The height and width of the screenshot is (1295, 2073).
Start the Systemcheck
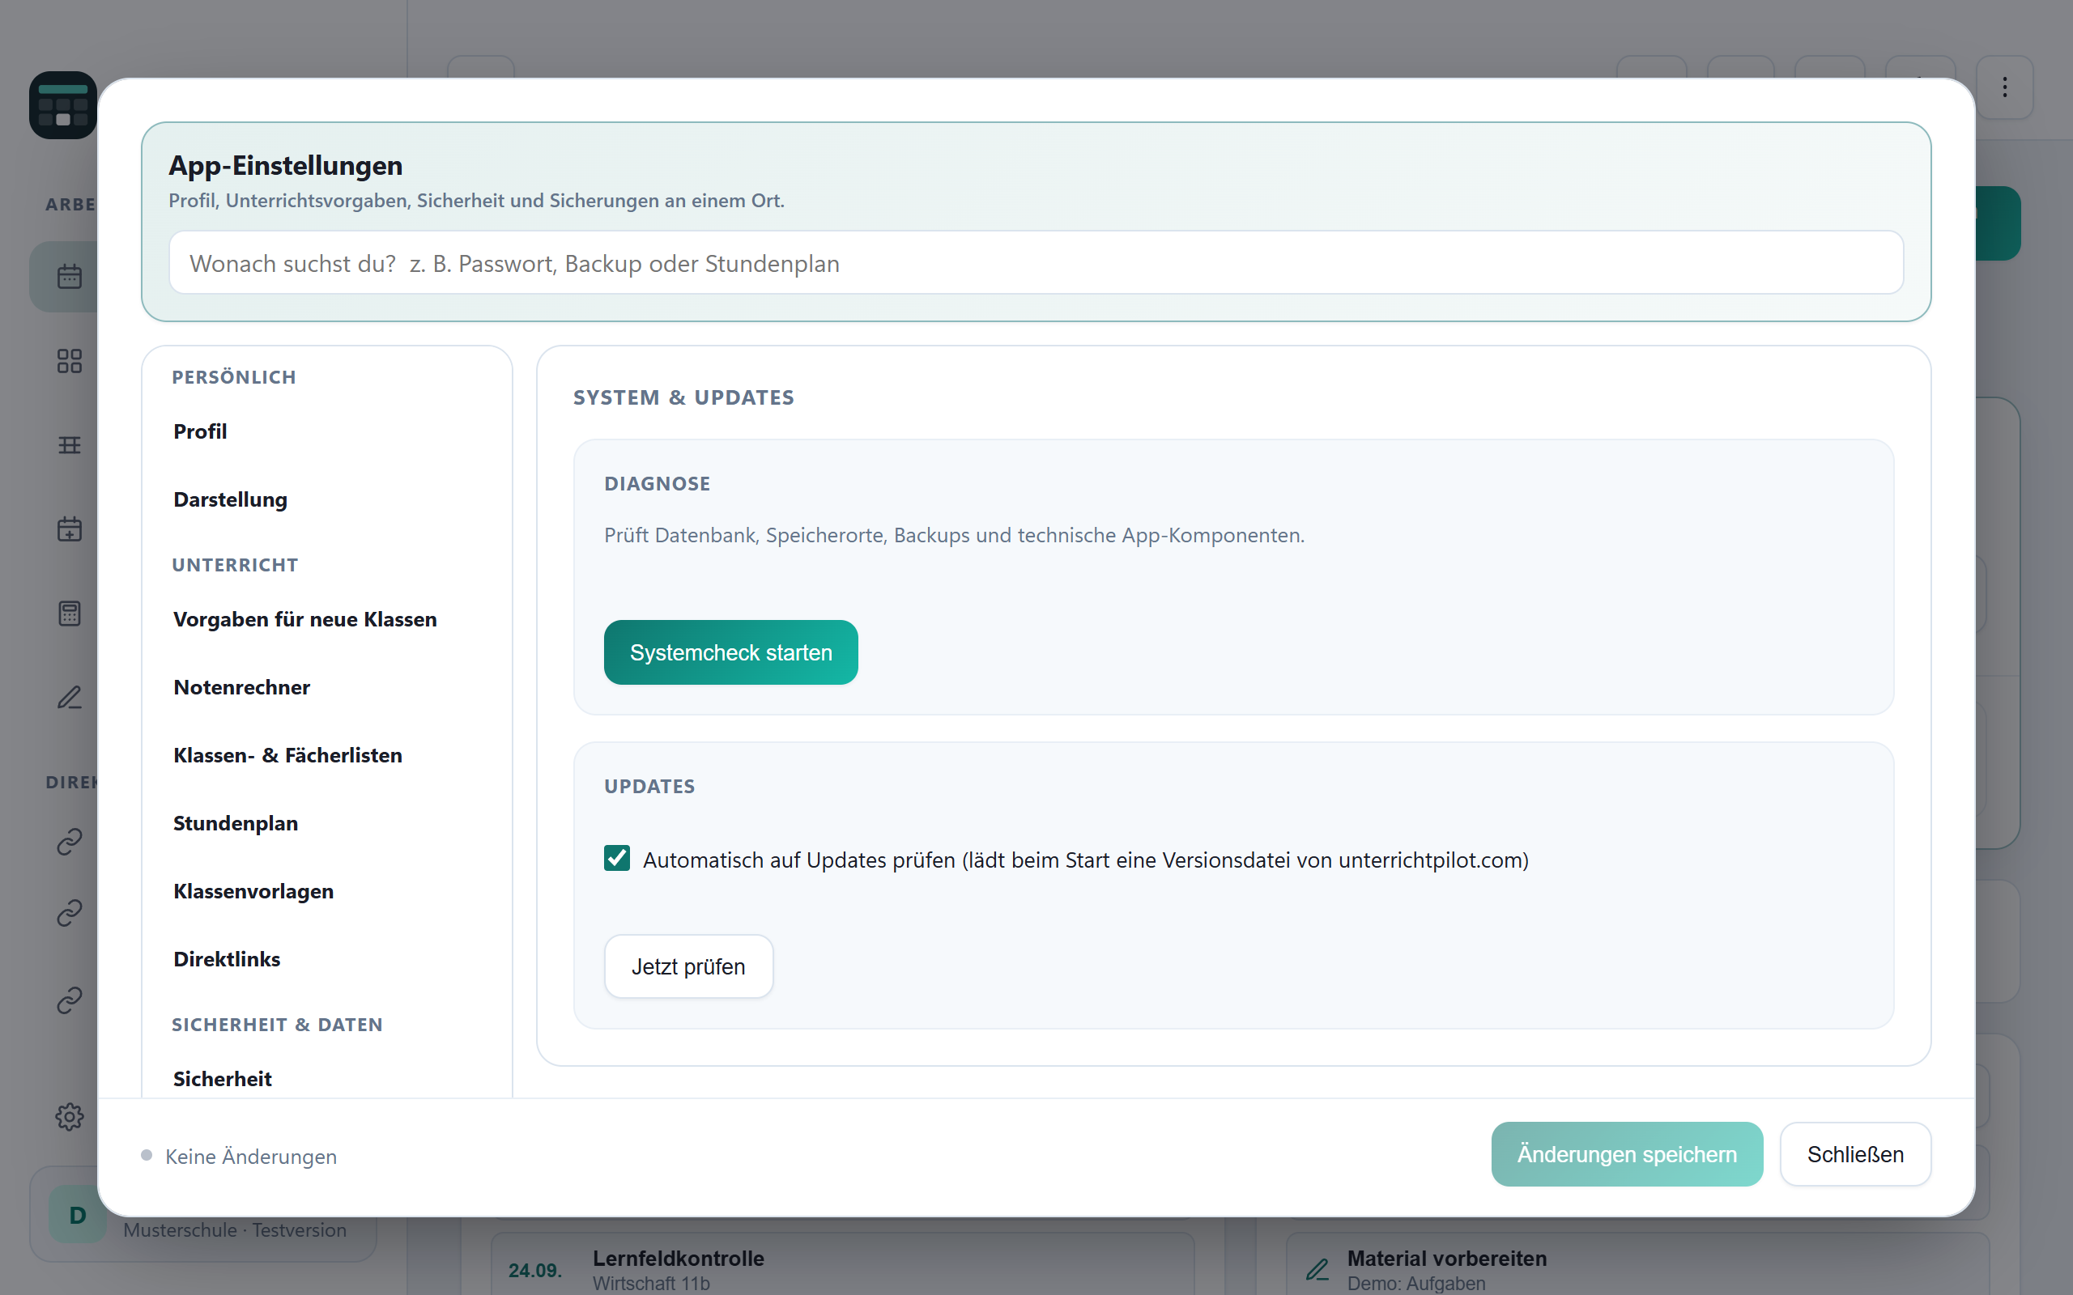pyautogui.click(x=730, y=652)
